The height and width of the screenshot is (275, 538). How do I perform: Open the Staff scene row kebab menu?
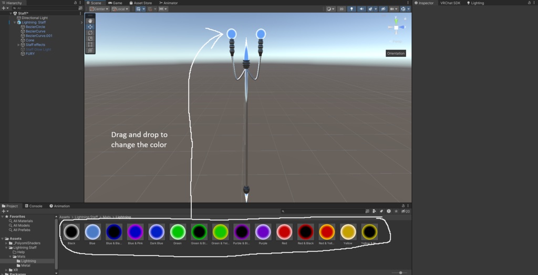tap(80, 13)
